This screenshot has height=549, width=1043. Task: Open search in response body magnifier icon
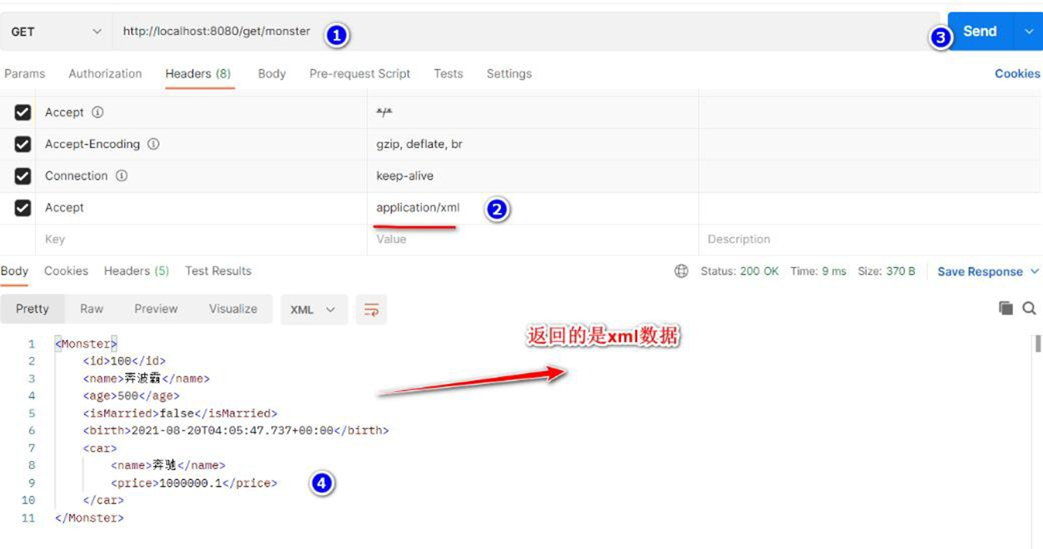[x=1029, y=309]
